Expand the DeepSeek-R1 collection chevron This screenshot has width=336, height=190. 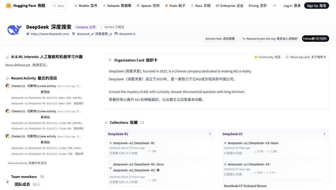coord(210,134)
